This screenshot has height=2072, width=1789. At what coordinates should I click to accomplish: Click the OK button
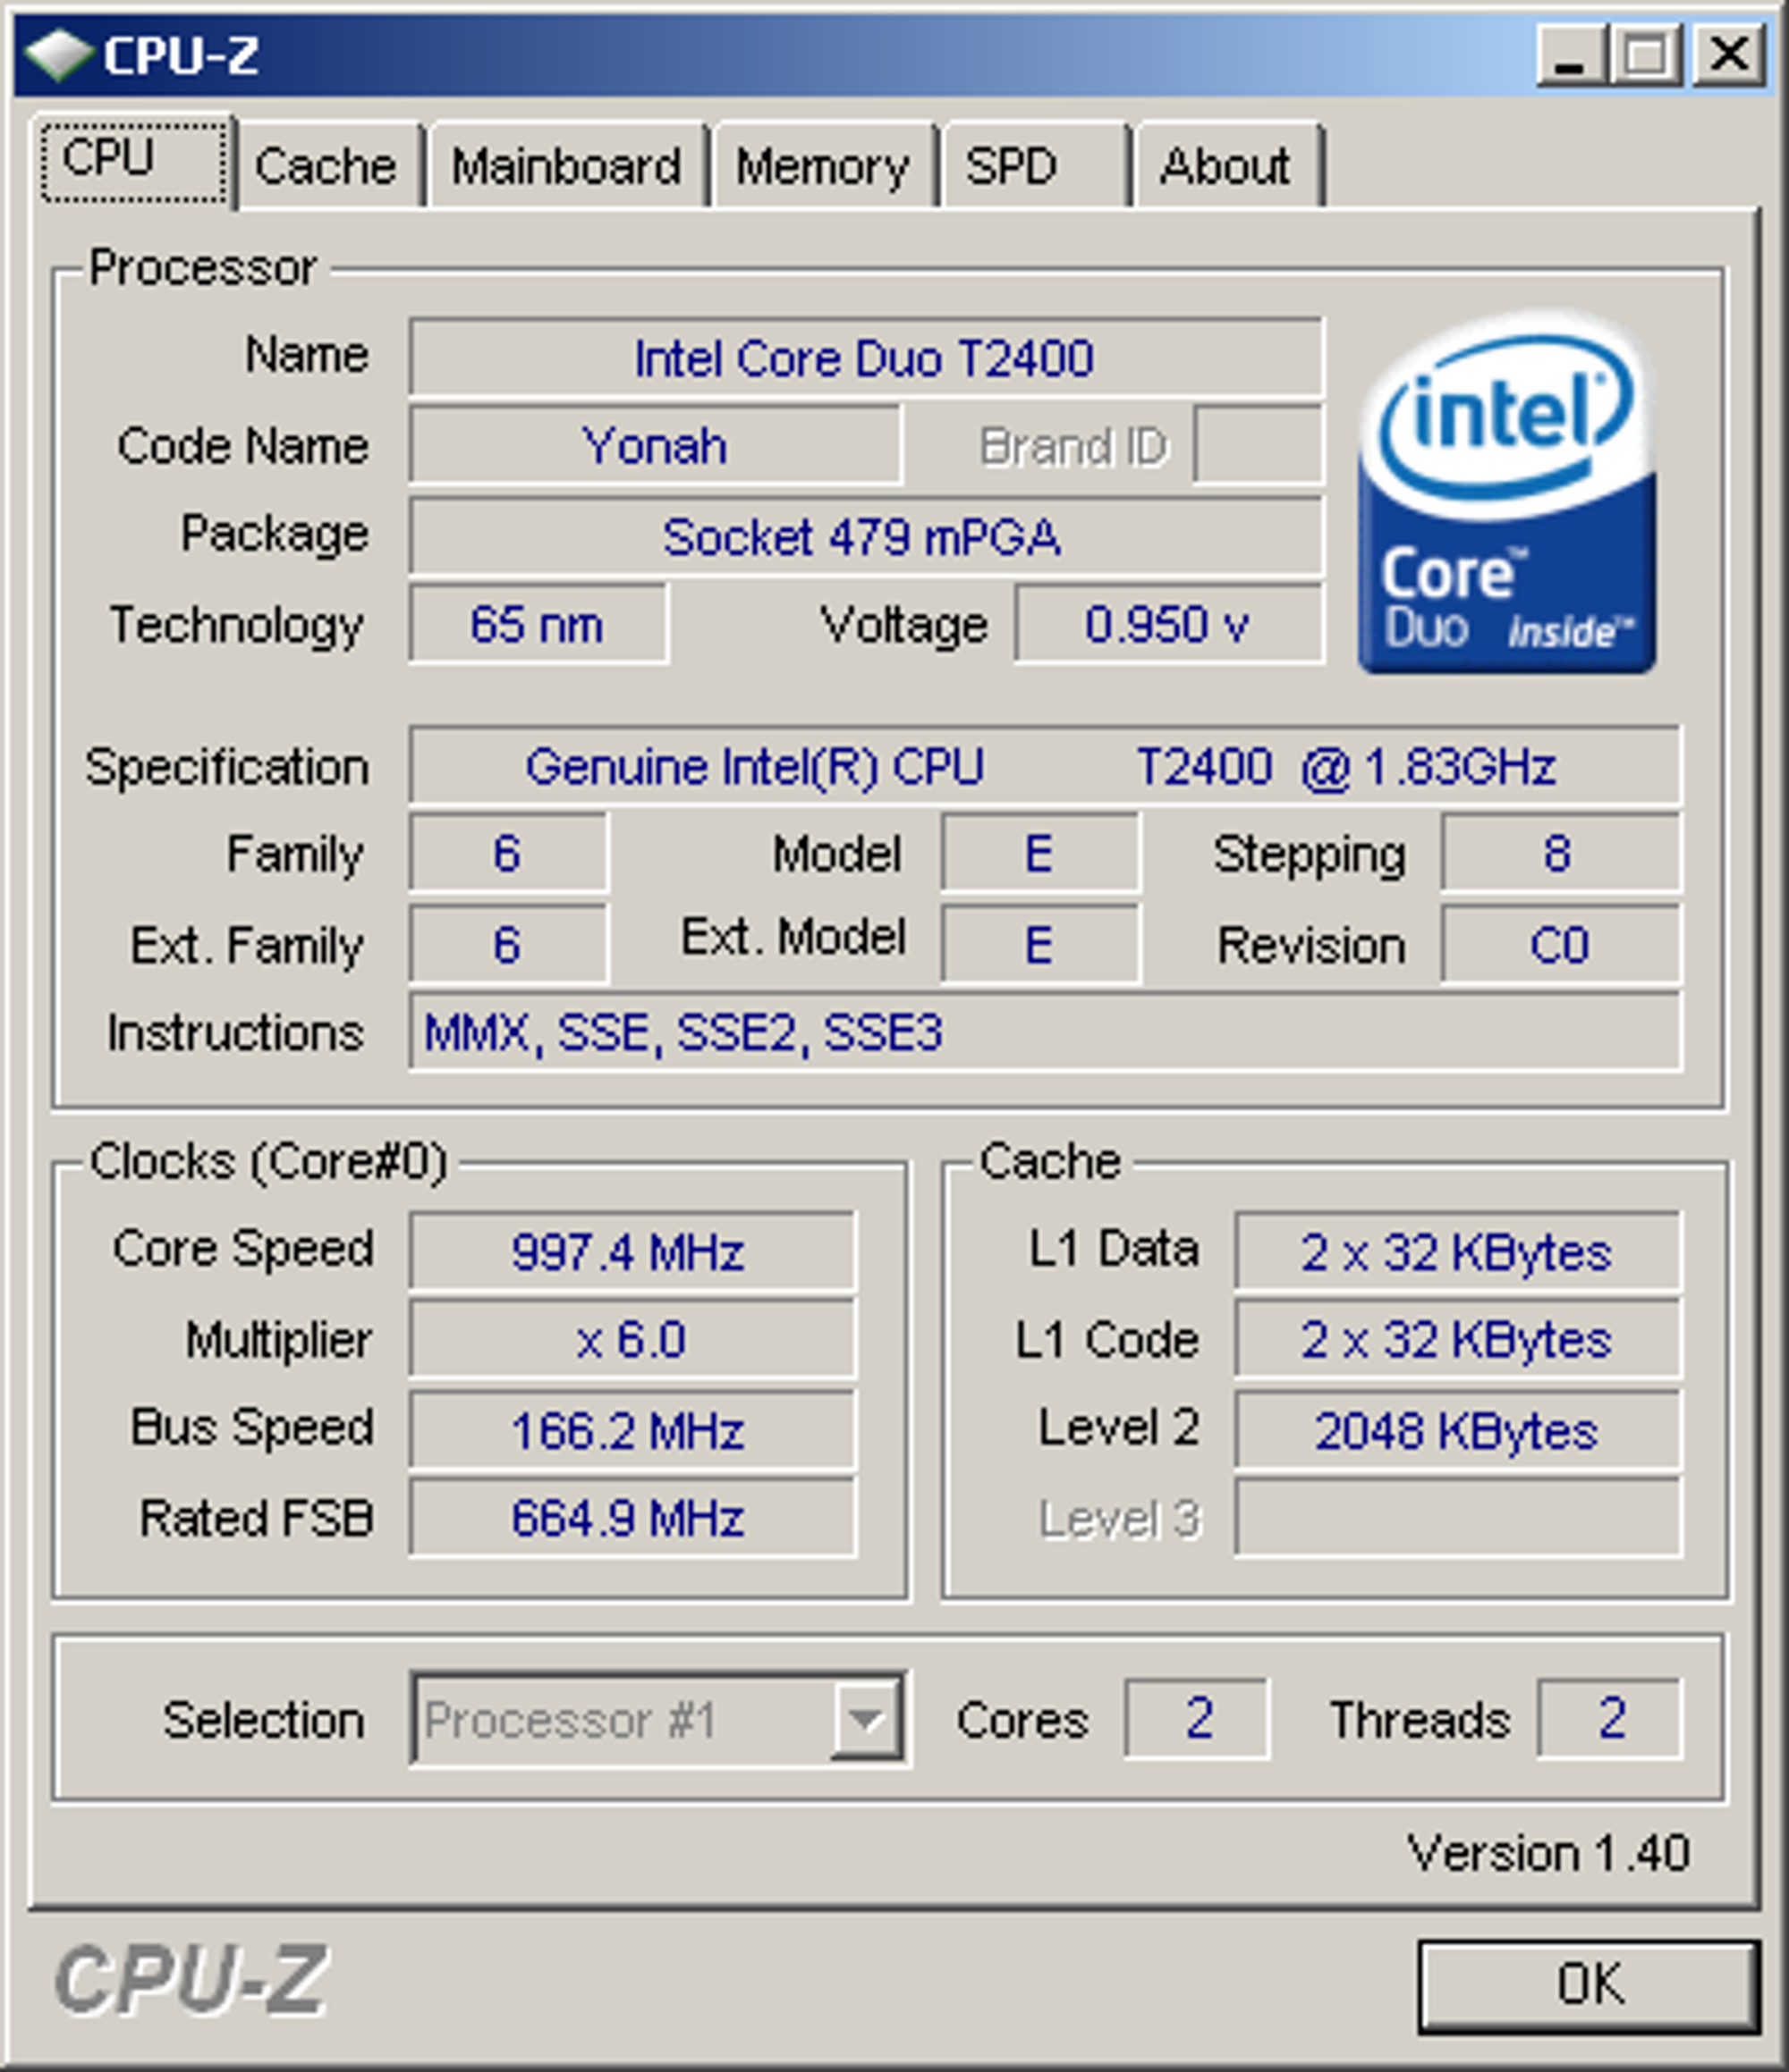point(1588,1986)
